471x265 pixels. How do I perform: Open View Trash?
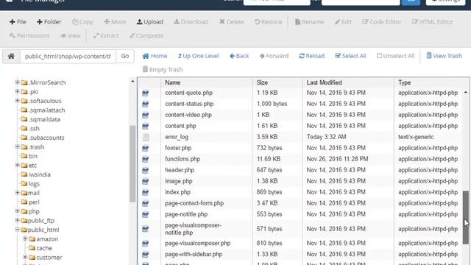pos(444,56)
